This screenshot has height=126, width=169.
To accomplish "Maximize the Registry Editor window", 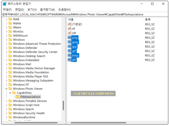I will (x=152, y=4).
